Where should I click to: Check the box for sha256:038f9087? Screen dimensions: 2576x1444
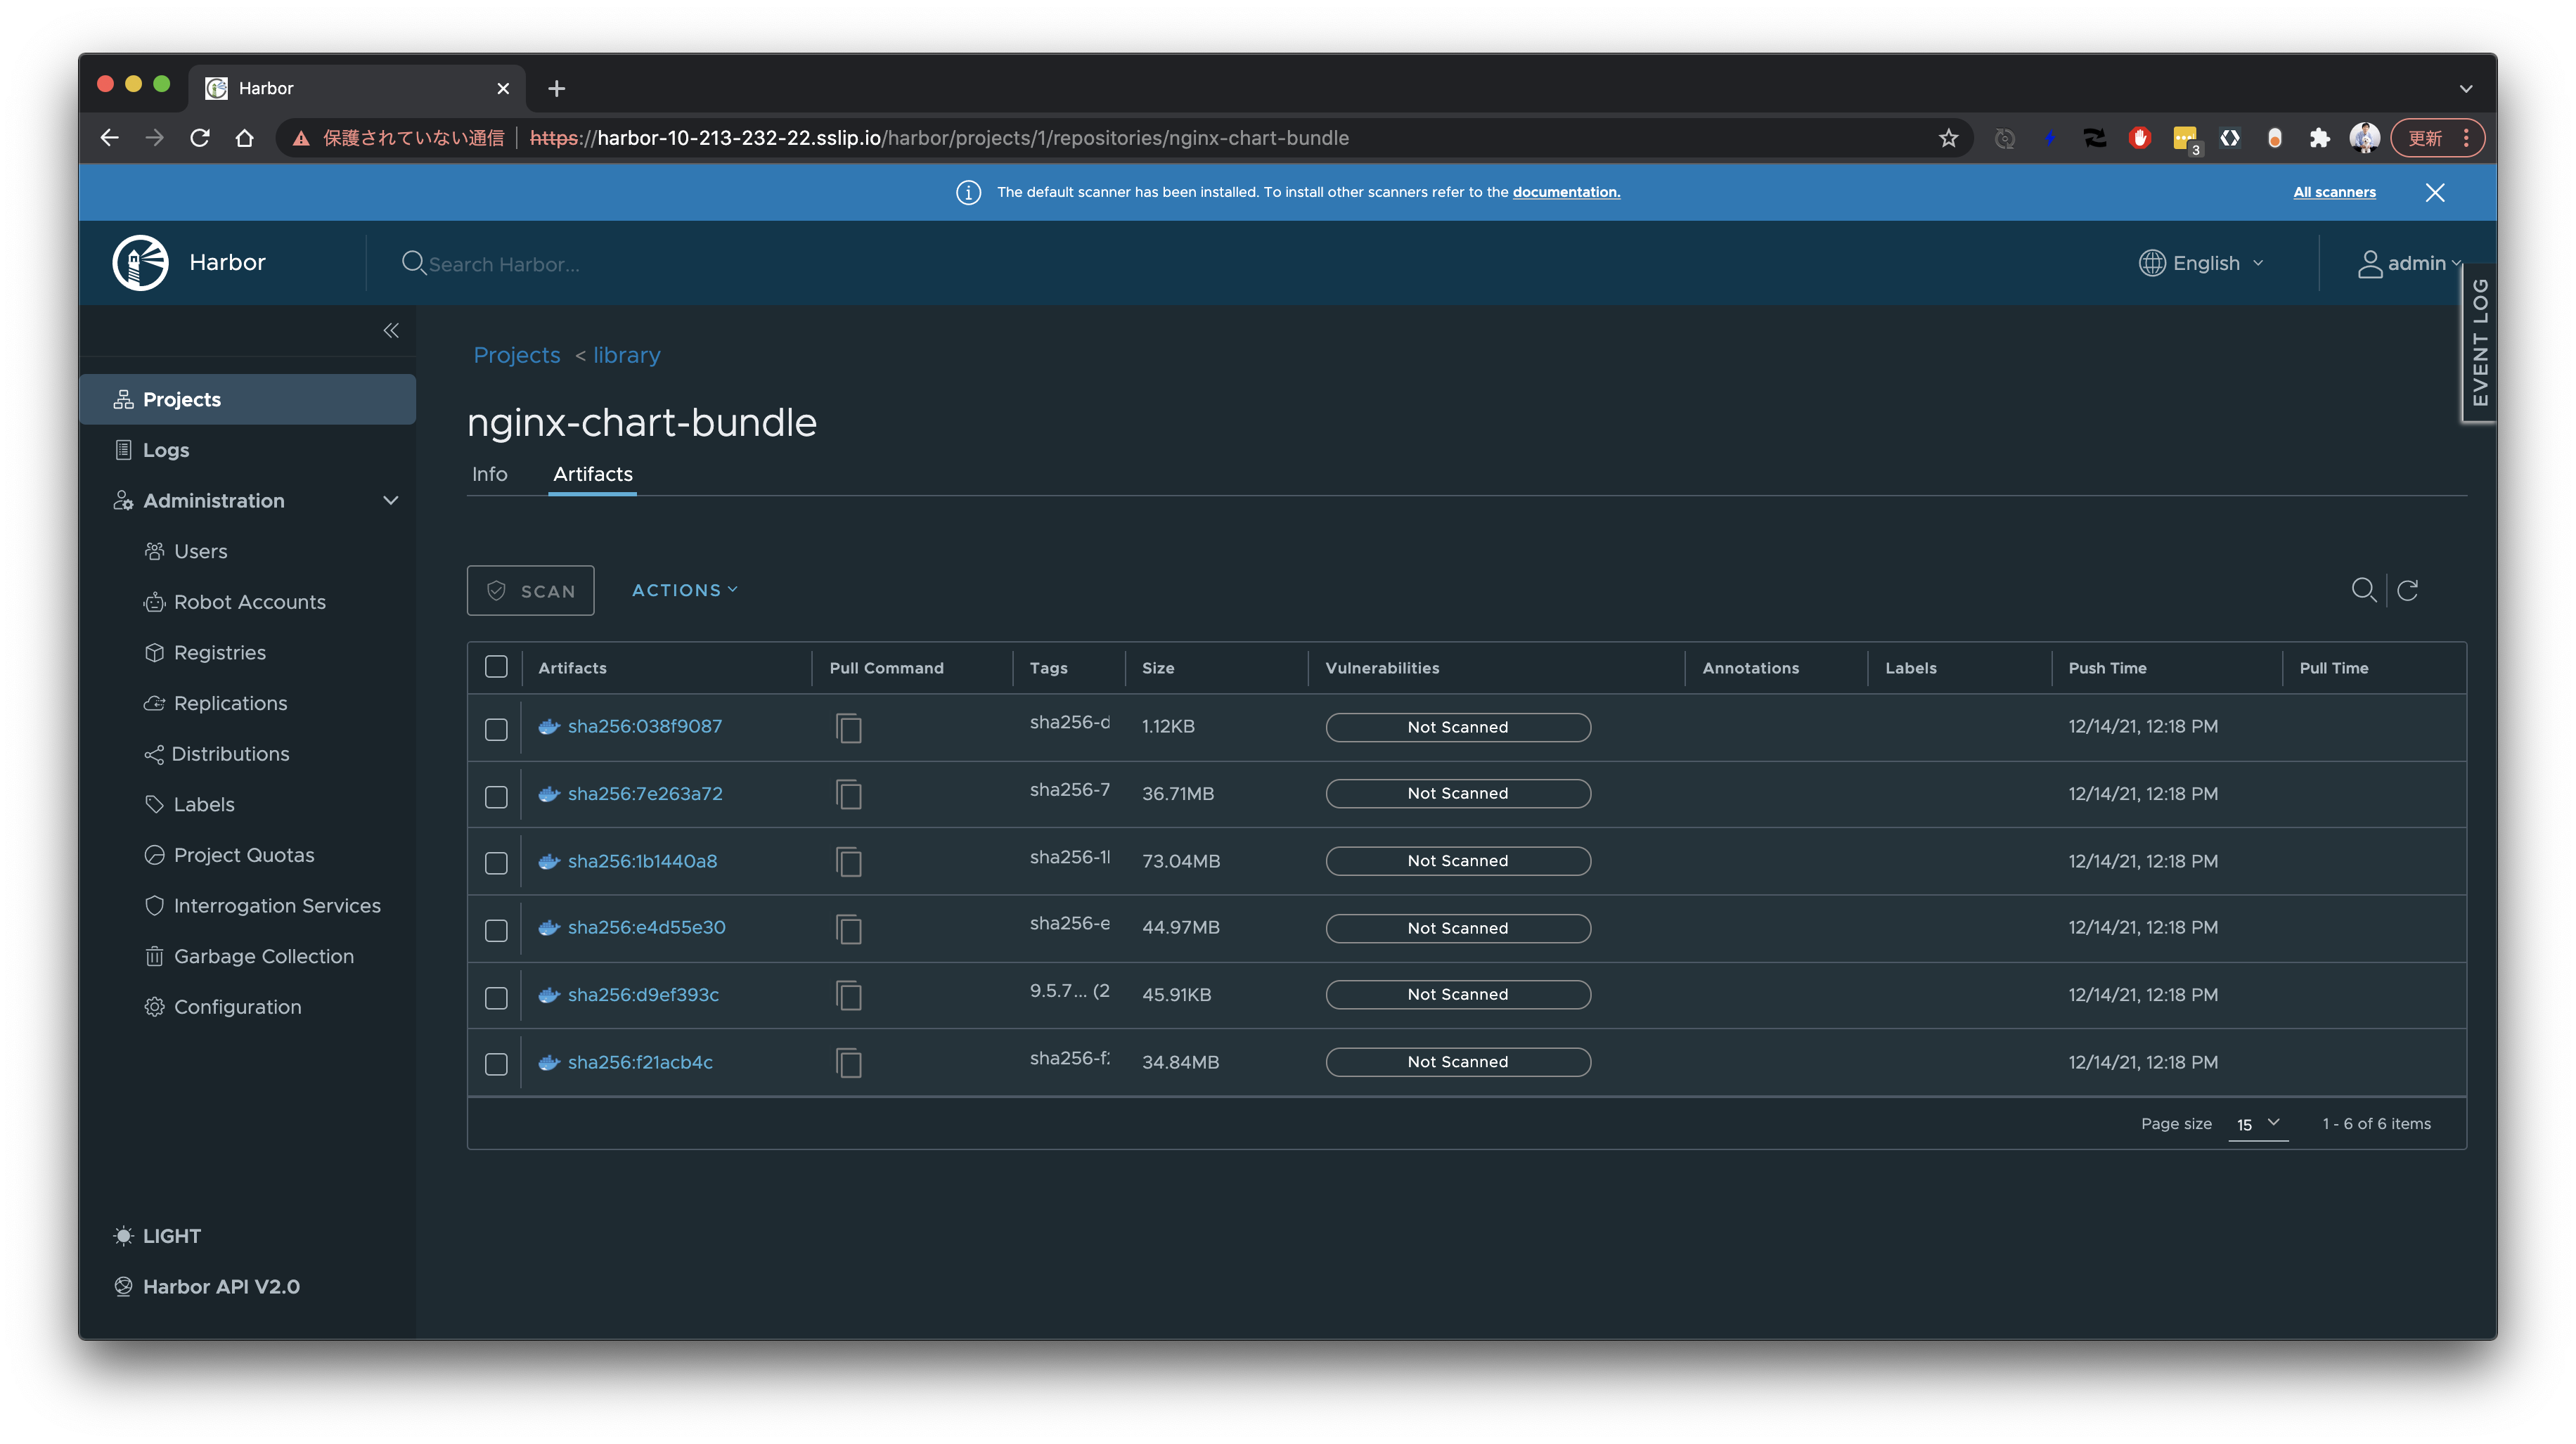click(496, 729)
